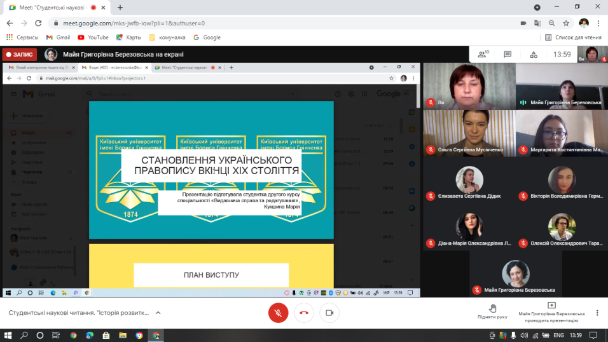608x342 pixels.
Task: Click the address bar URL field
Action: click(x=254, y=23)
